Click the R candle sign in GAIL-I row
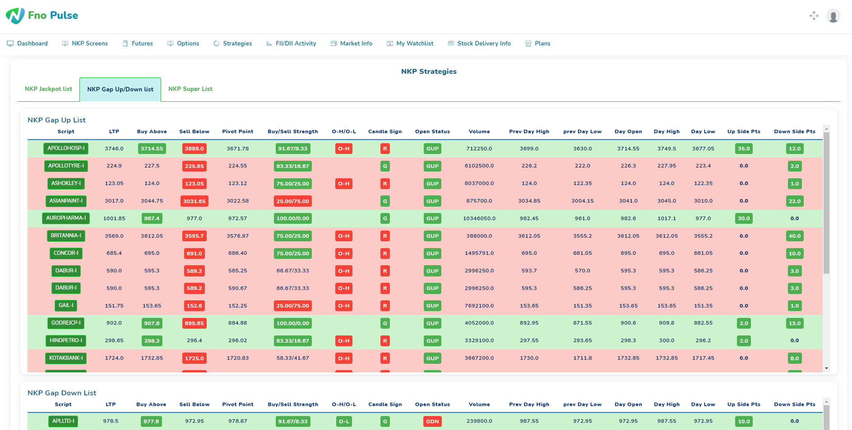 tap(385, 306)
